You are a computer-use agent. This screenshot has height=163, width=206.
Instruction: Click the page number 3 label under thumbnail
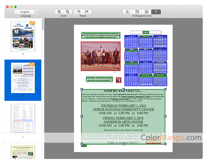(x=23, y=137)
